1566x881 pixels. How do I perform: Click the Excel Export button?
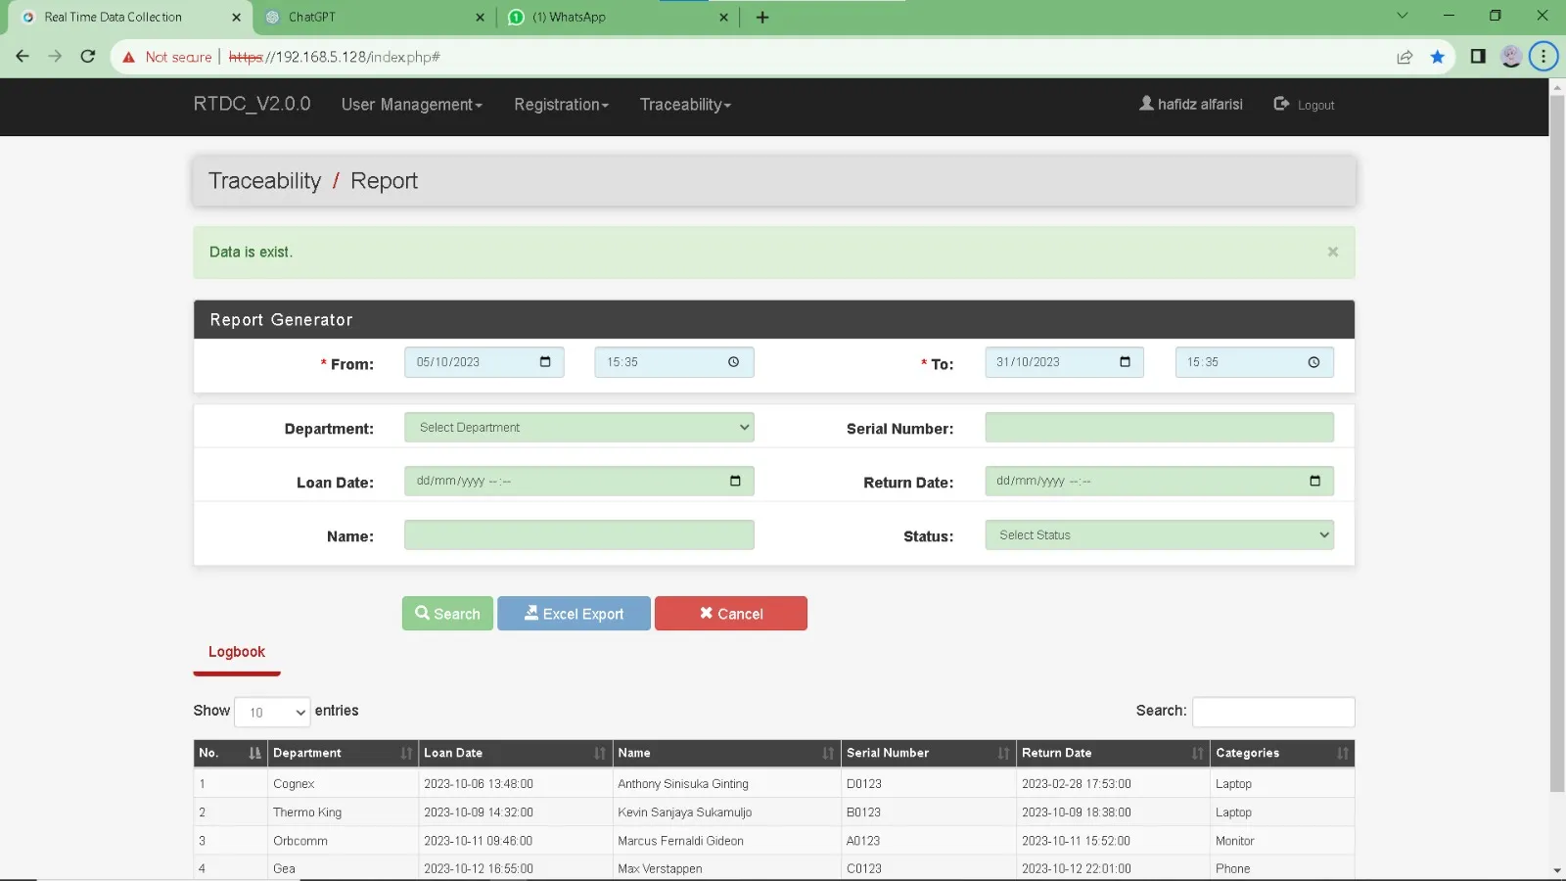573,613
